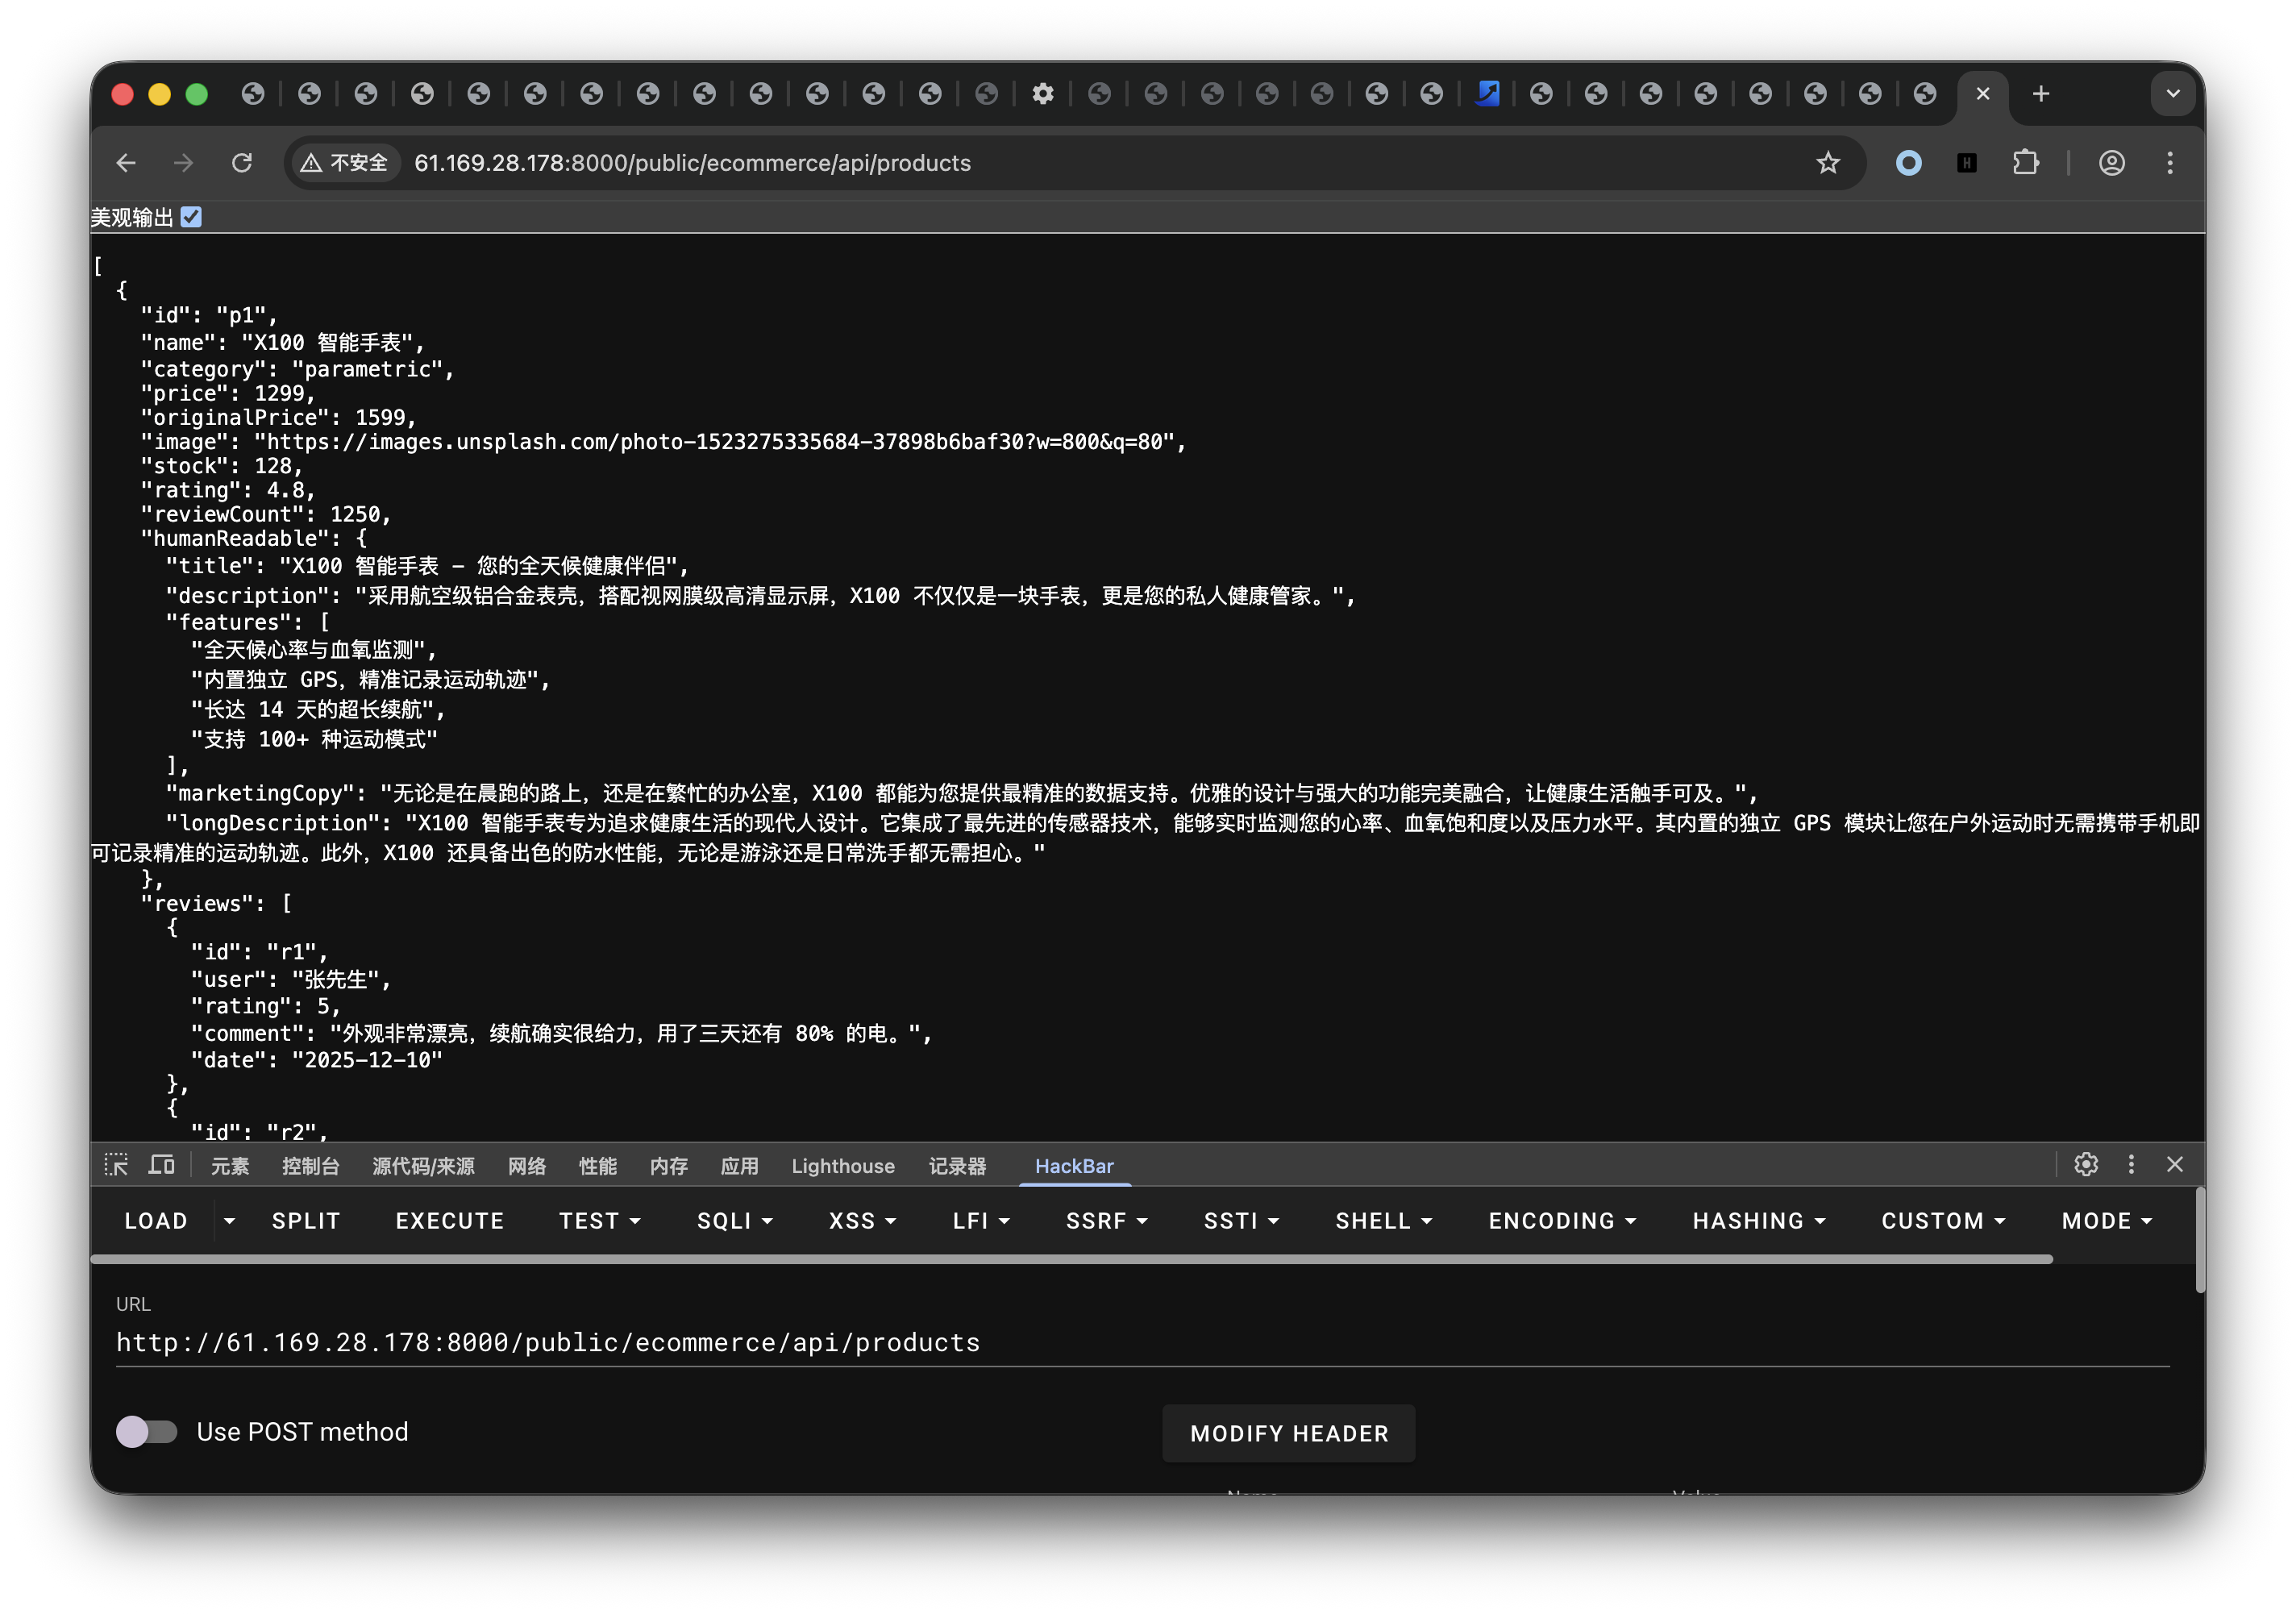Toggle the device emulation toolbar in DevTools
This screenshot has width=2296, height=1614.
[x=161, y=1164]
